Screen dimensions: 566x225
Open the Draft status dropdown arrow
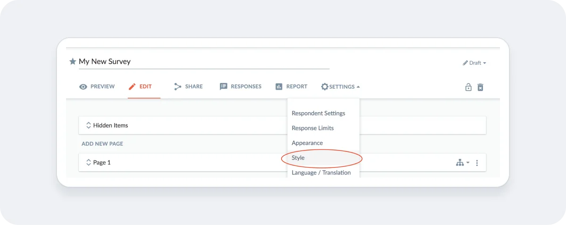[x=484, y=63]
